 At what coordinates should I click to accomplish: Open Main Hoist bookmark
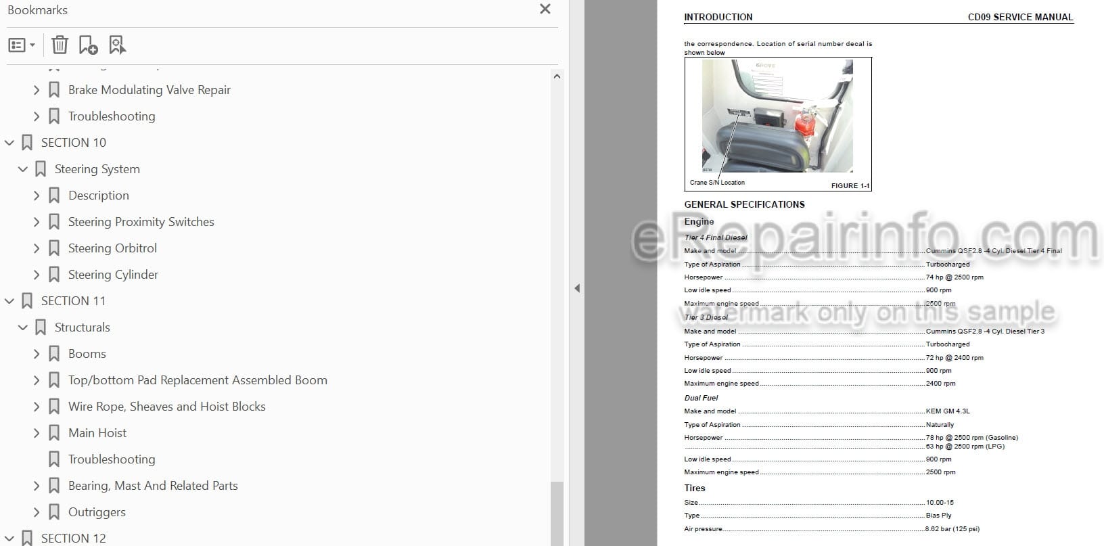coord(97,433)
